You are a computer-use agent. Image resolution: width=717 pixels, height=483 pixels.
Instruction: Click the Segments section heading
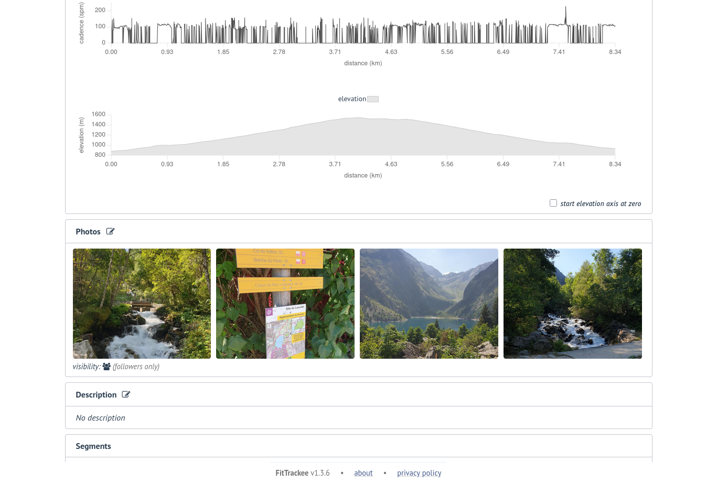[x=93, y=446]
